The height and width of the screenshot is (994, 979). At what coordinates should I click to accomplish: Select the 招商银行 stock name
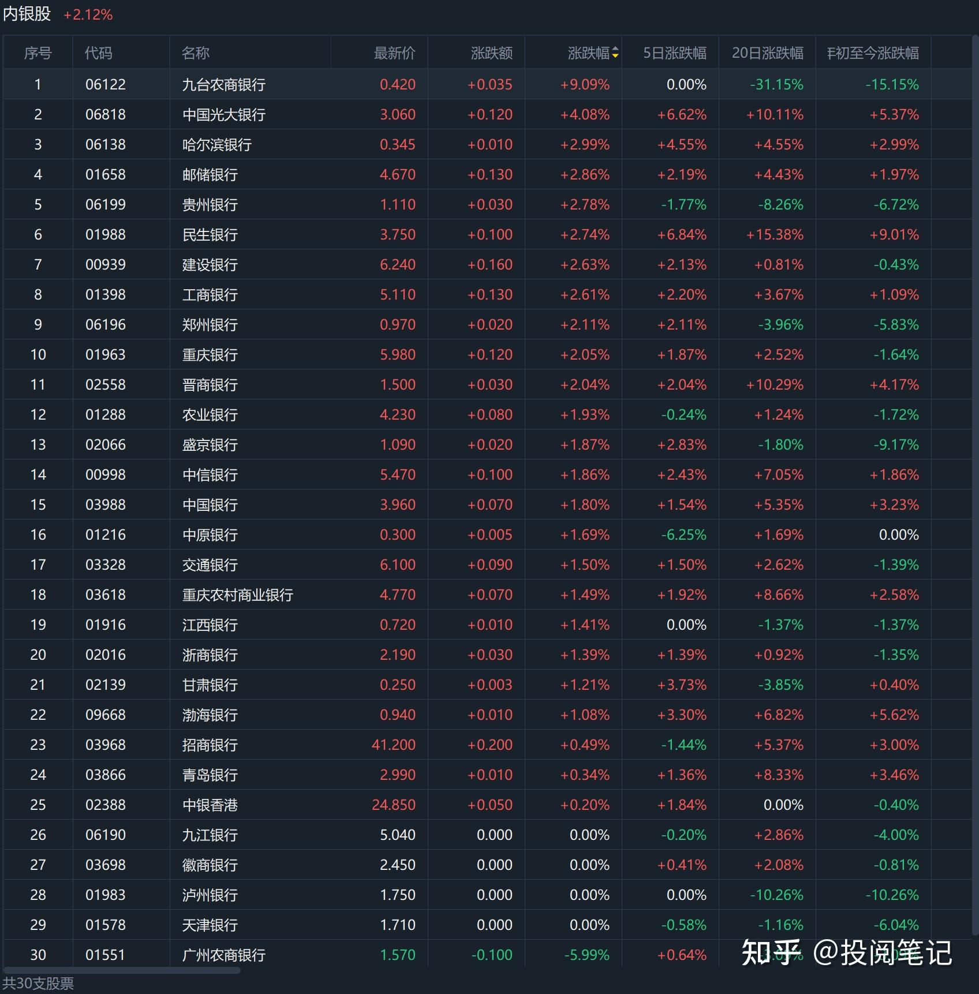click(x=210, y=745)
